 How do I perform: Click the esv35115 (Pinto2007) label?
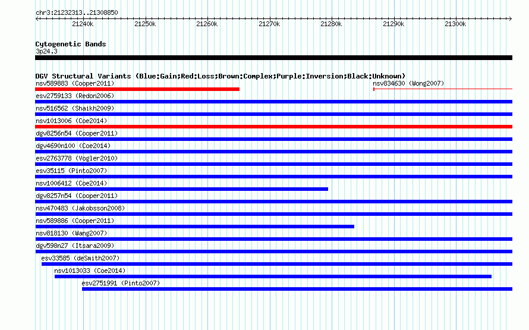(71, 171)
